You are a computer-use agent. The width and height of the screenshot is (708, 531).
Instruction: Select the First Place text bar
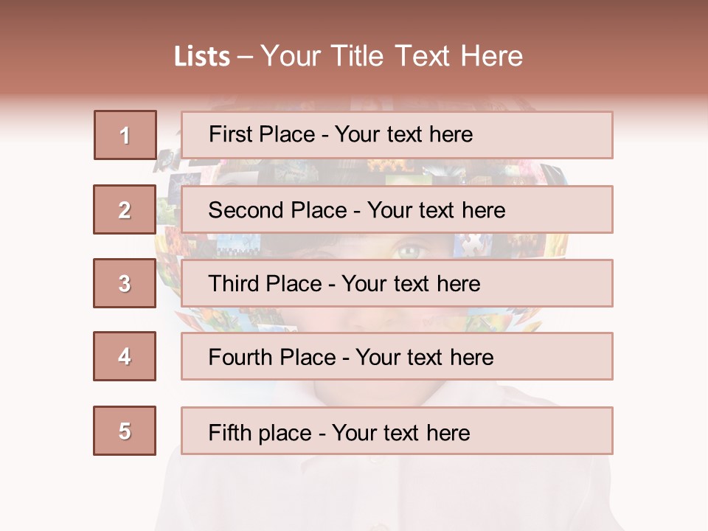pos(397,135)
